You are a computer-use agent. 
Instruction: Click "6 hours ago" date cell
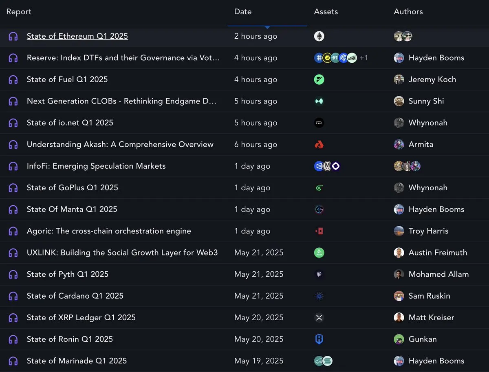coord(256,144)
